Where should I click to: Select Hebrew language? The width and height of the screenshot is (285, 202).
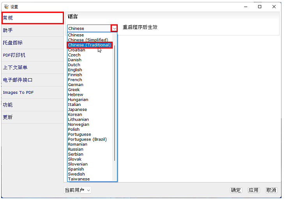tap(90, 95)
